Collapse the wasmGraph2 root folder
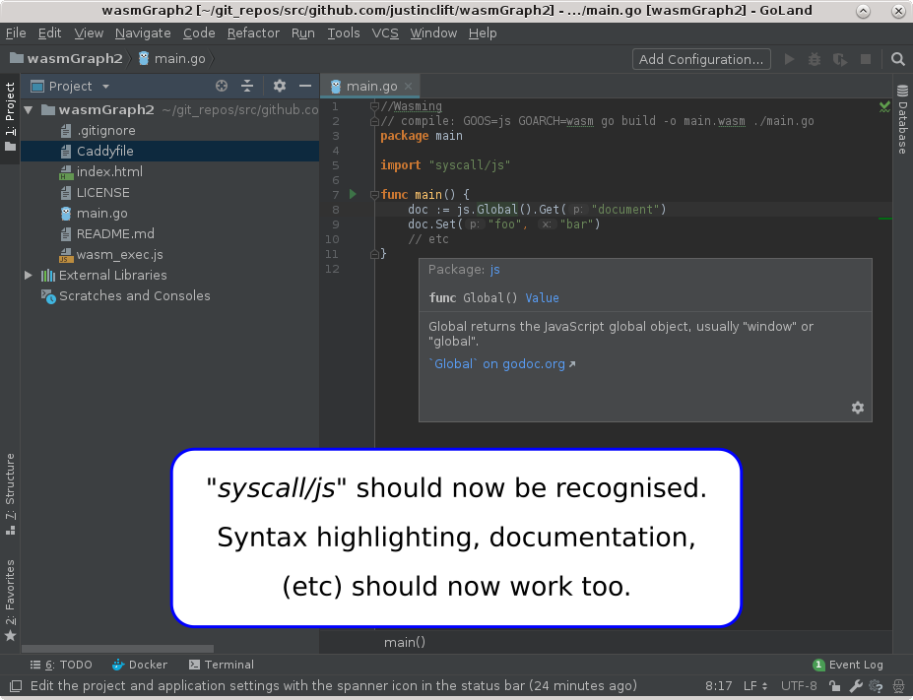Image resolution: width=913 pixels, height=700 pixels. coord(28,109)
